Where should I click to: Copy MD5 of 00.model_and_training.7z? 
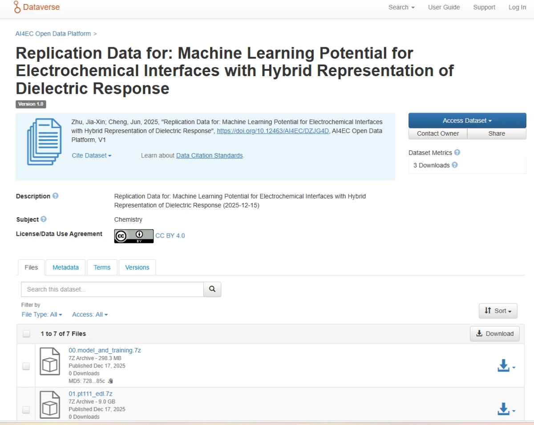pos(111,381)
